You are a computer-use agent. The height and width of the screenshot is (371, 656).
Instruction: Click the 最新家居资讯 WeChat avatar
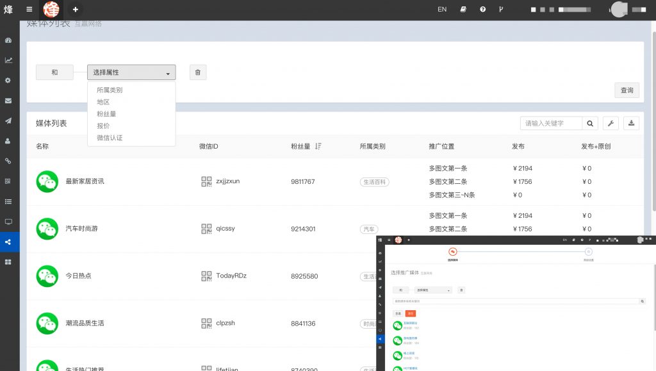[47, 181]
